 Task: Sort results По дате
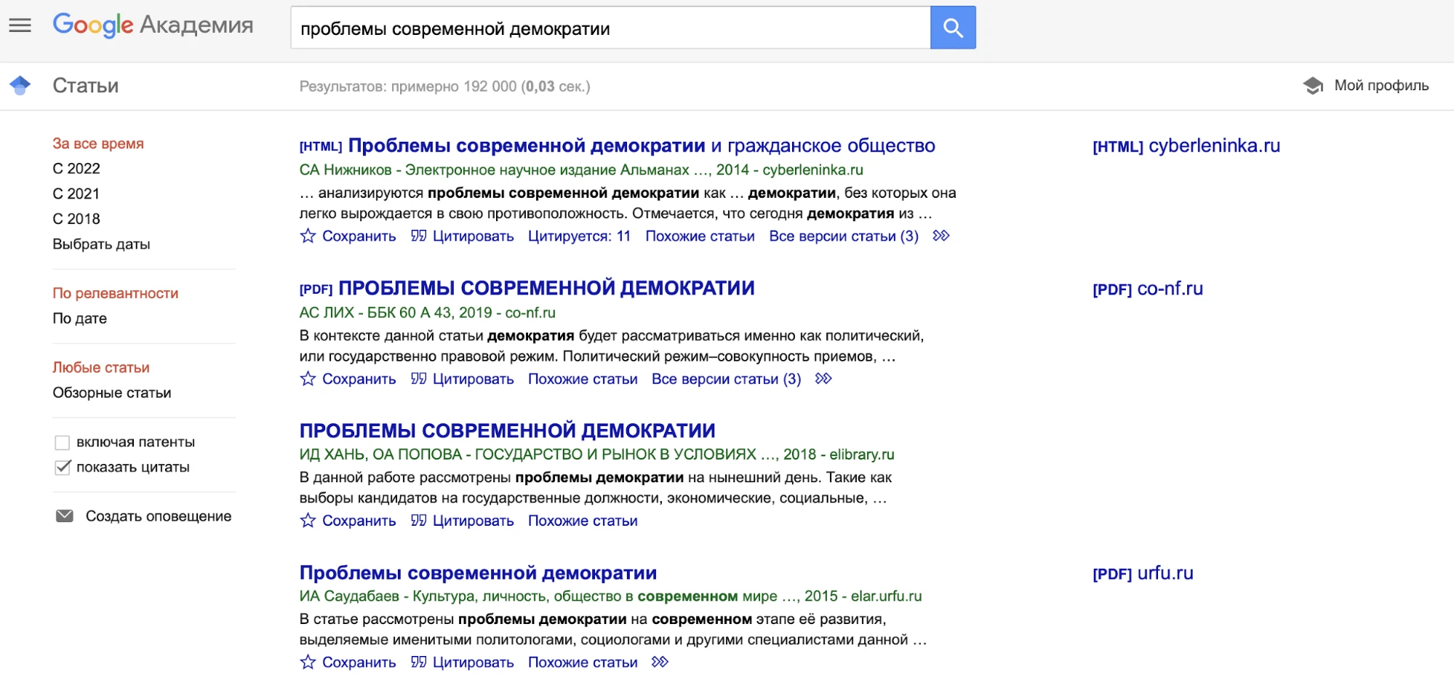pos(79,319)
